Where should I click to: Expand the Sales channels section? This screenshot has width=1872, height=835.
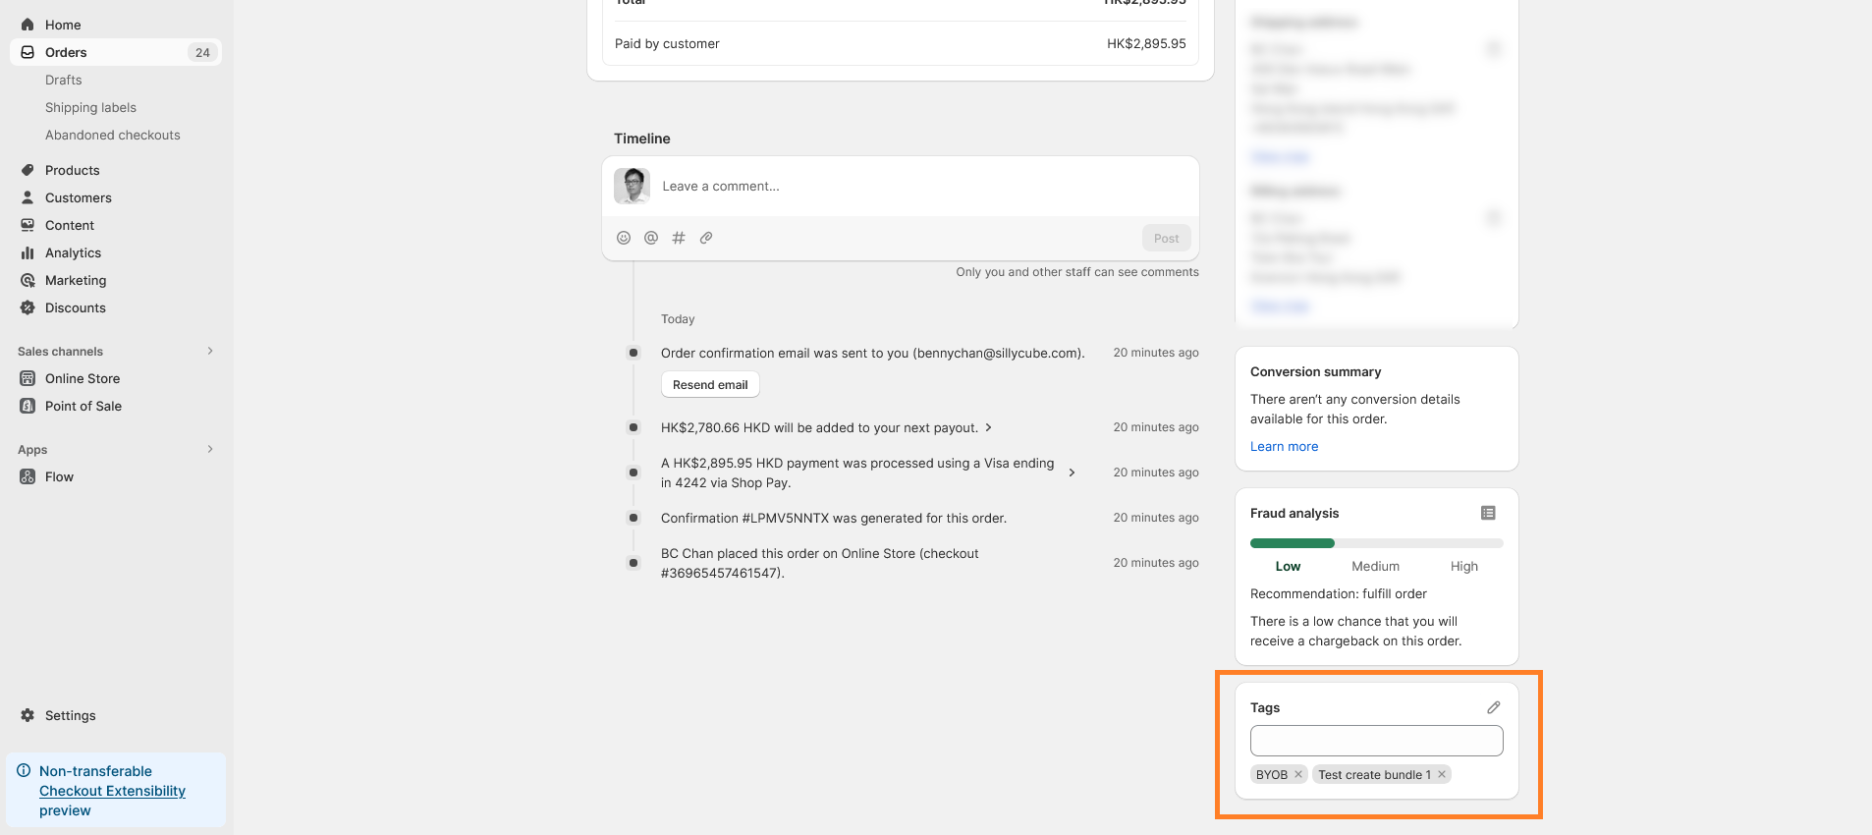(210, 351)
